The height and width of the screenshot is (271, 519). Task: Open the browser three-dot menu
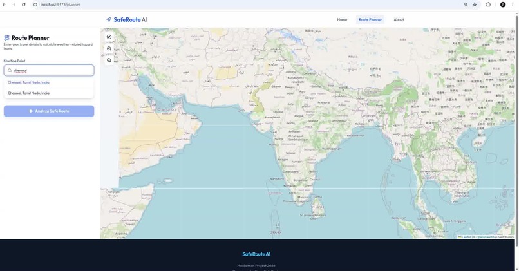pos(513,5)
